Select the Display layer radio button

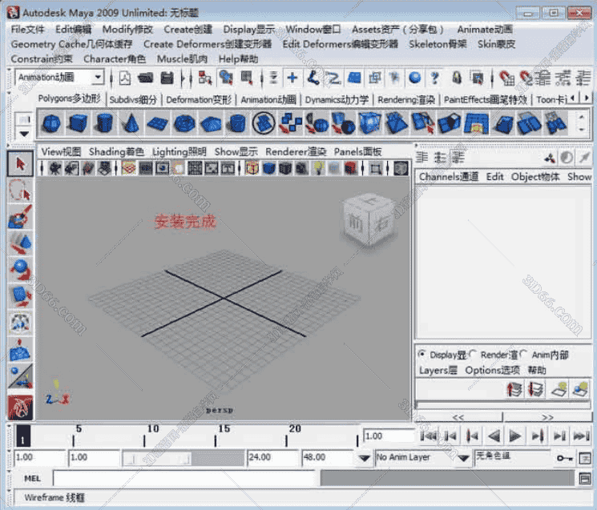point(422,355)
